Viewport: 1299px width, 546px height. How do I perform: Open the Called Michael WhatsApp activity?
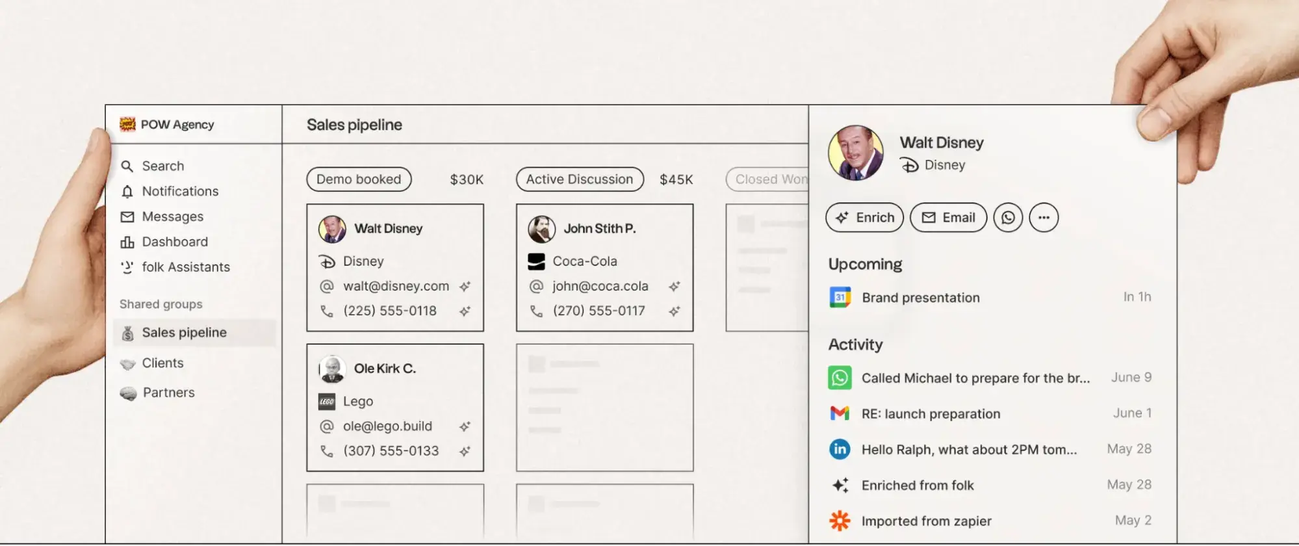click(x=990, y=378)
